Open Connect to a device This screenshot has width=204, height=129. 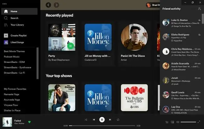click(172, 122)
